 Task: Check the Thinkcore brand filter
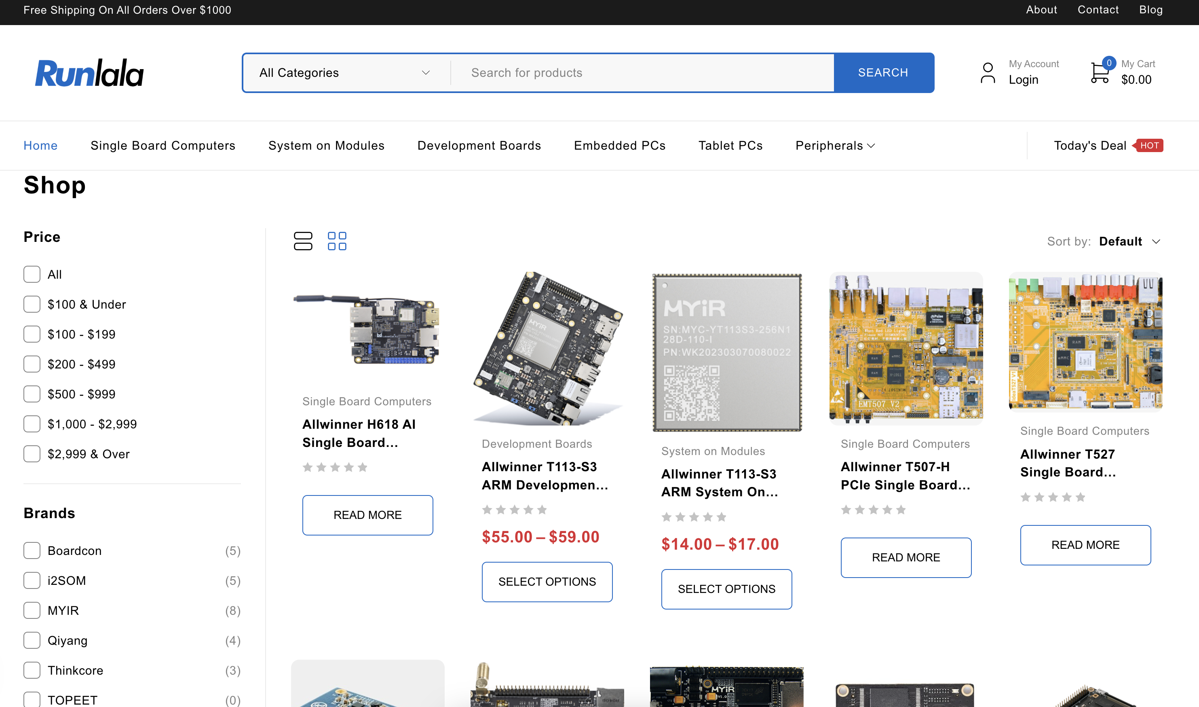(32, 670)
